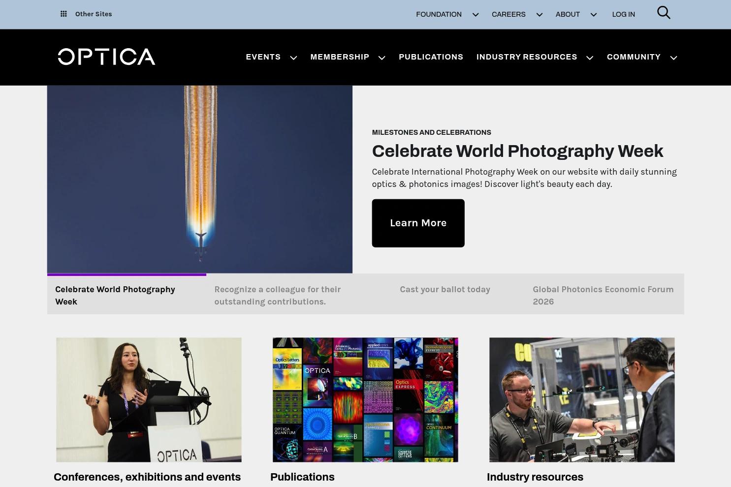The height and width of the screenshot is (487, 731).
Task: Expand the Community menu chevron
Action: click(x=674, y=58)
